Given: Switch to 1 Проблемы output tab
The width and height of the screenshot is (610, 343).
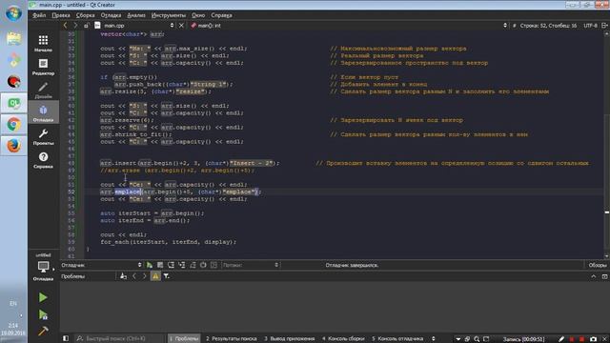Looking at the screenshot, I should [x=184, y=339].
